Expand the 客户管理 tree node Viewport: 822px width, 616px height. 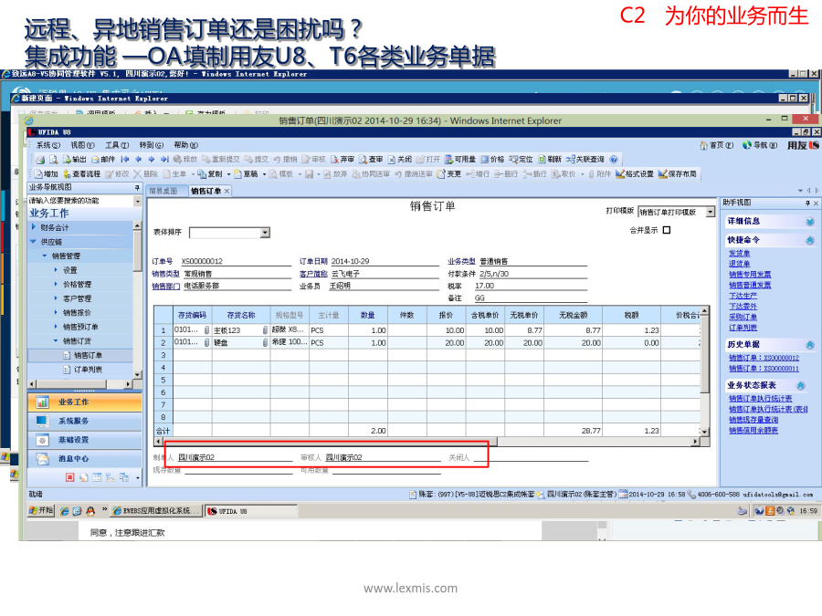56,298
